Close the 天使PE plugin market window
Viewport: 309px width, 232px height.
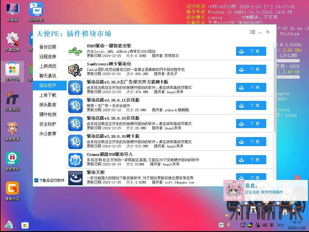268,32
